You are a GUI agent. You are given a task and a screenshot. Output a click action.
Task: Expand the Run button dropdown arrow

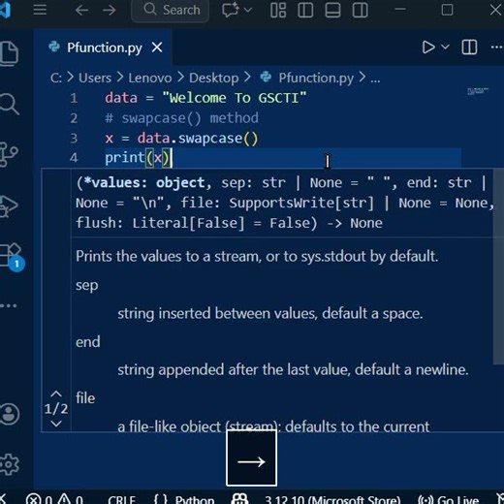tap(445, 47)
